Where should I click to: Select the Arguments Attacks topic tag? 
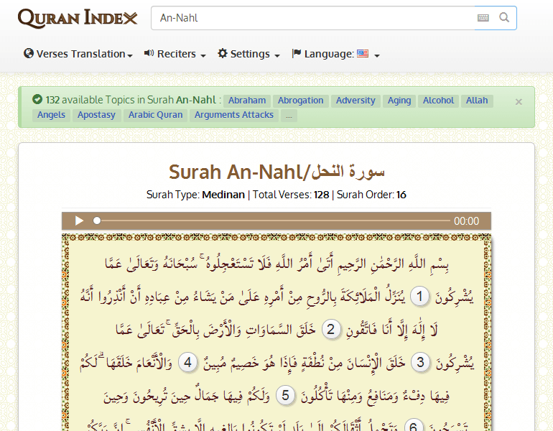pos(234,115)
